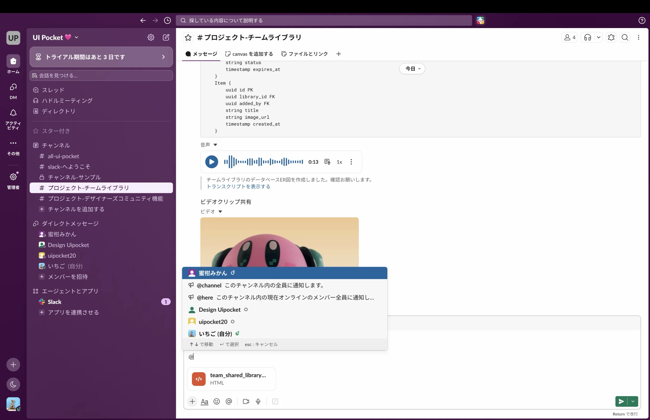The height and width of the screenshot is (420, 650).
Task: Open schedule send dropdown arrow
Action: (633, 401)
